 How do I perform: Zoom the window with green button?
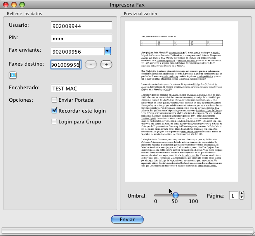22,5
